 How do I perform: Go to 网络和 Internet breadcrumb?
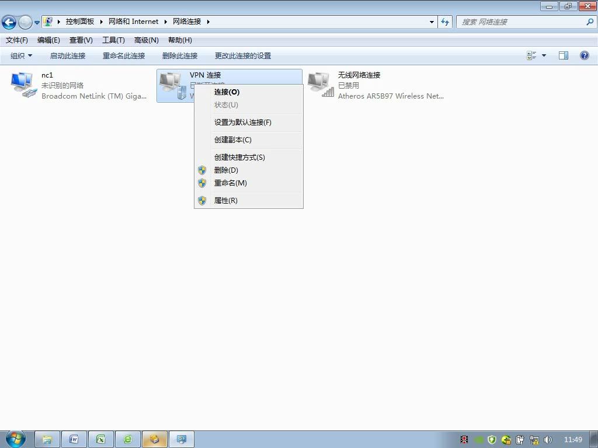pyautogui.click(x=134, y=22)
